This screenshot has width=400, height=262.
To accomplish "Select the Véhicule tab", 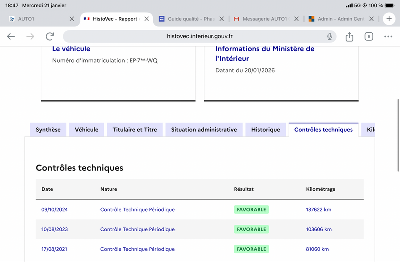I will pyautogui.click(x=87, y=130).
